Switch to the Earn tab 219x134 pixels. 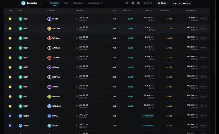click(x=66, y=3)
